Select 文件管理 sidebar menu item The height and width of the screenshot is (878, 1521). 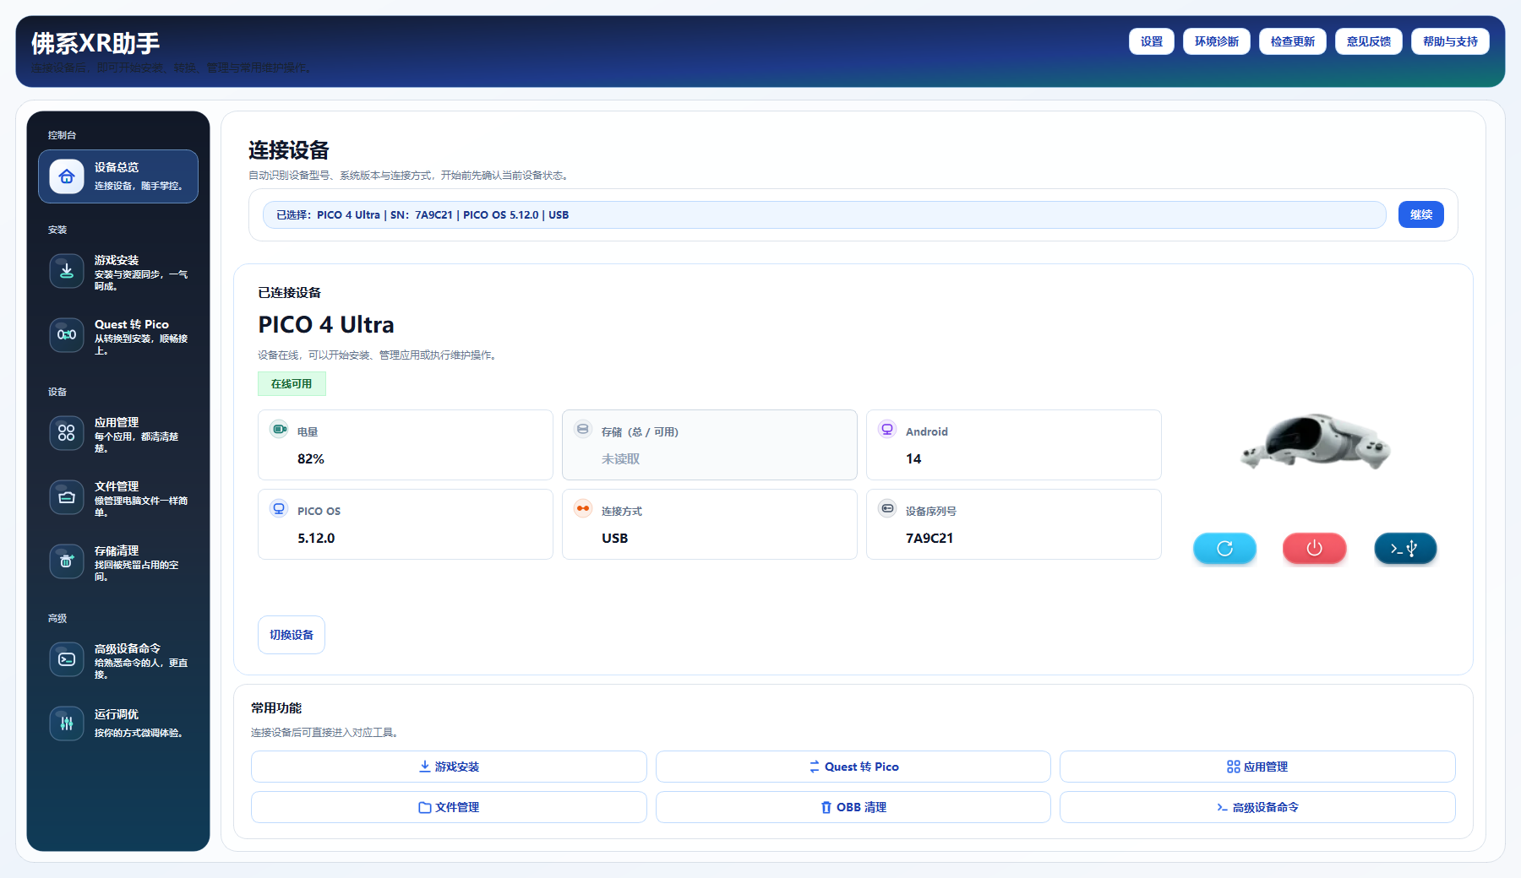118,498
